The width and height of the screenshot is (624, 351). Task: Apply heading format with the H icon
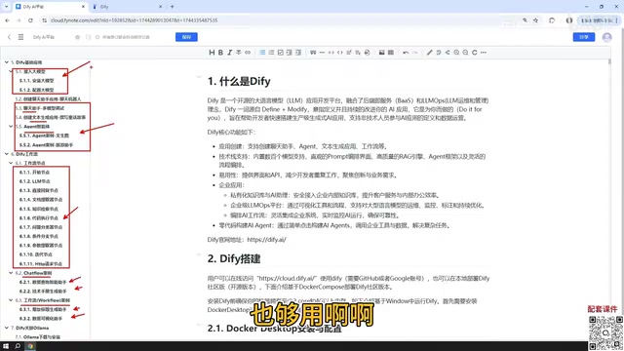212,53
